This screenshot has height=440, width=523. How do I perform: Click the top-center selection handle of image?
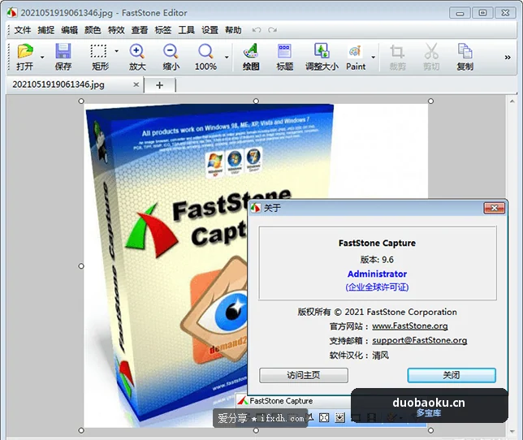tap(256, 101)
